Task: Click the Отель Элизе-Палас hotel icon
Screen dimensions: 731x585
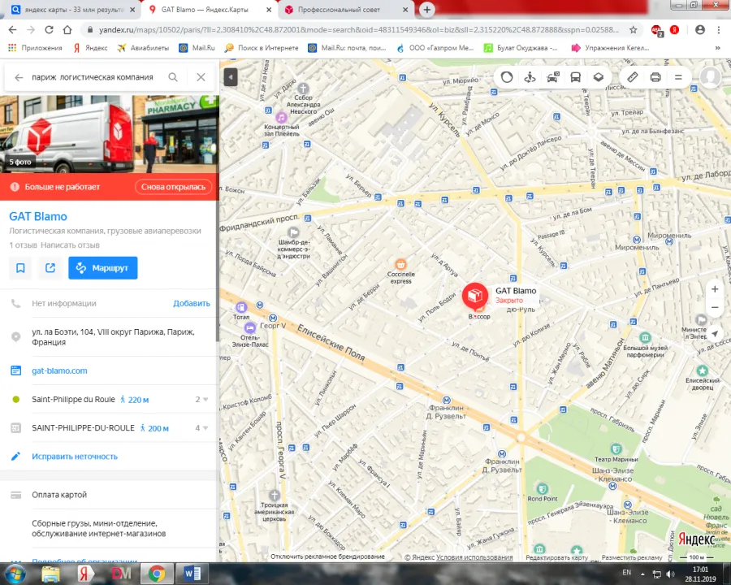Action: click(250, 327)
